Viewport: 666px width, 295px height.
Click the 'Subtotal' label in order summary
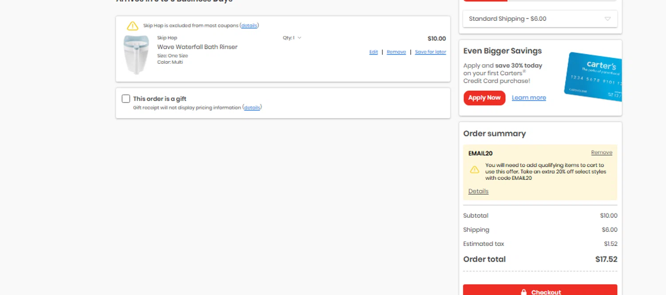[476, 216]
